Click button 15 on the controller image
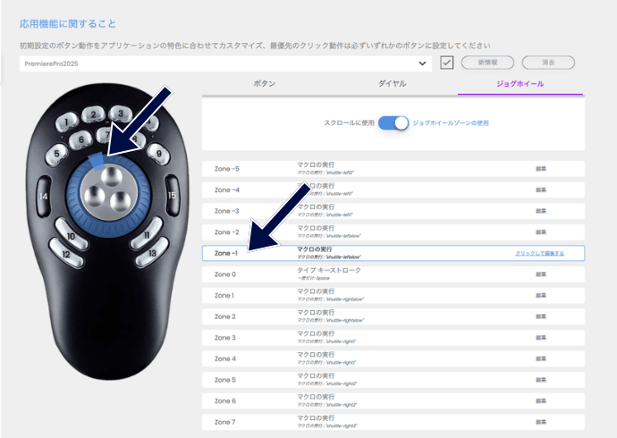This screenshot has height=438, width=617. click(173, 194)
